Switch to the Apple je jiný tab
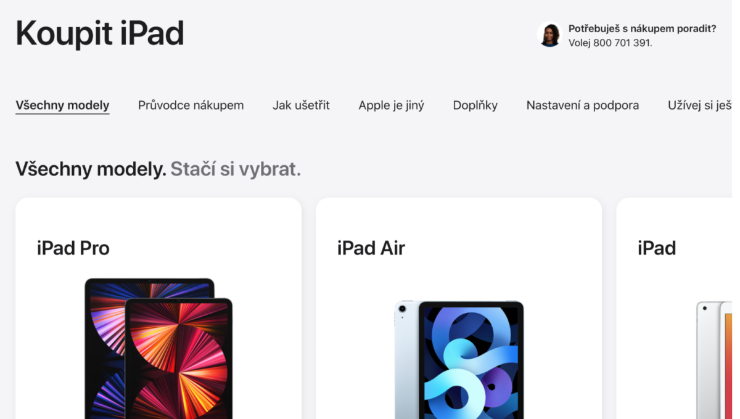The height and width of the screenshot is (419, 740). tap(392, 105)
